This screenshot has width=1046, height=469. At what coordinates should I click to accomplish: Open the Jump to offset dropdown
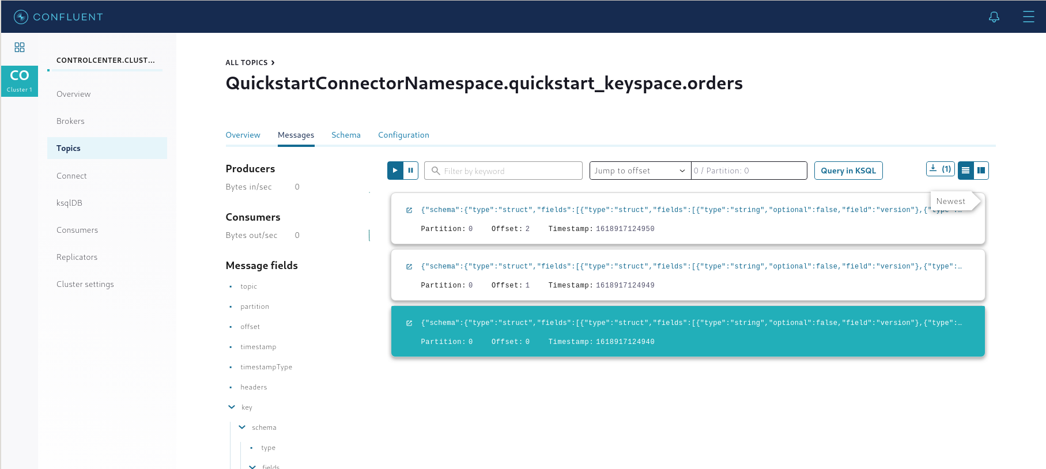coord(640,171)
